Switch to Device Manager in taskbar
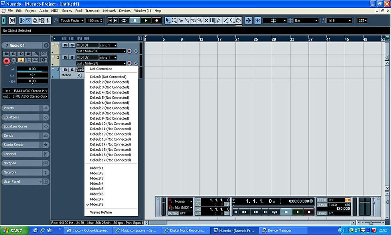This screenshot has width=391, height=235. click(x=283, y=231)
